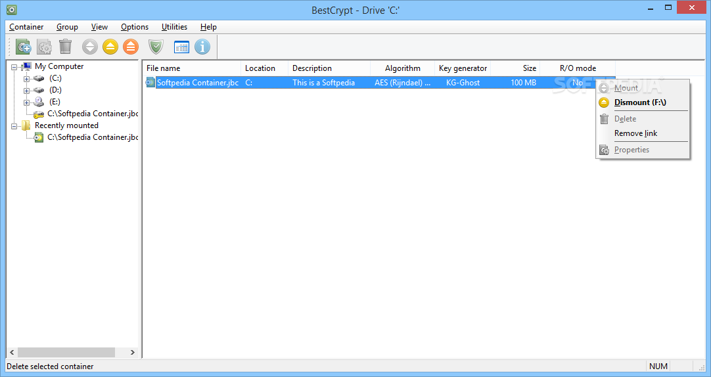The width and height of the screenshot is (711, 377).
Task: Click the My Computer icon in tree
Action: (x=26, y=66)
